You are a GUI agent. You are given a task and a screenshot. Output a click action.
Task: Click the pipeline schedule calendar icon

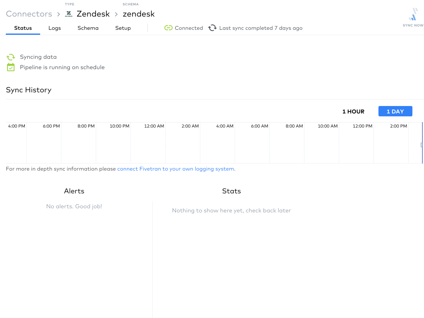click(11, 67)
